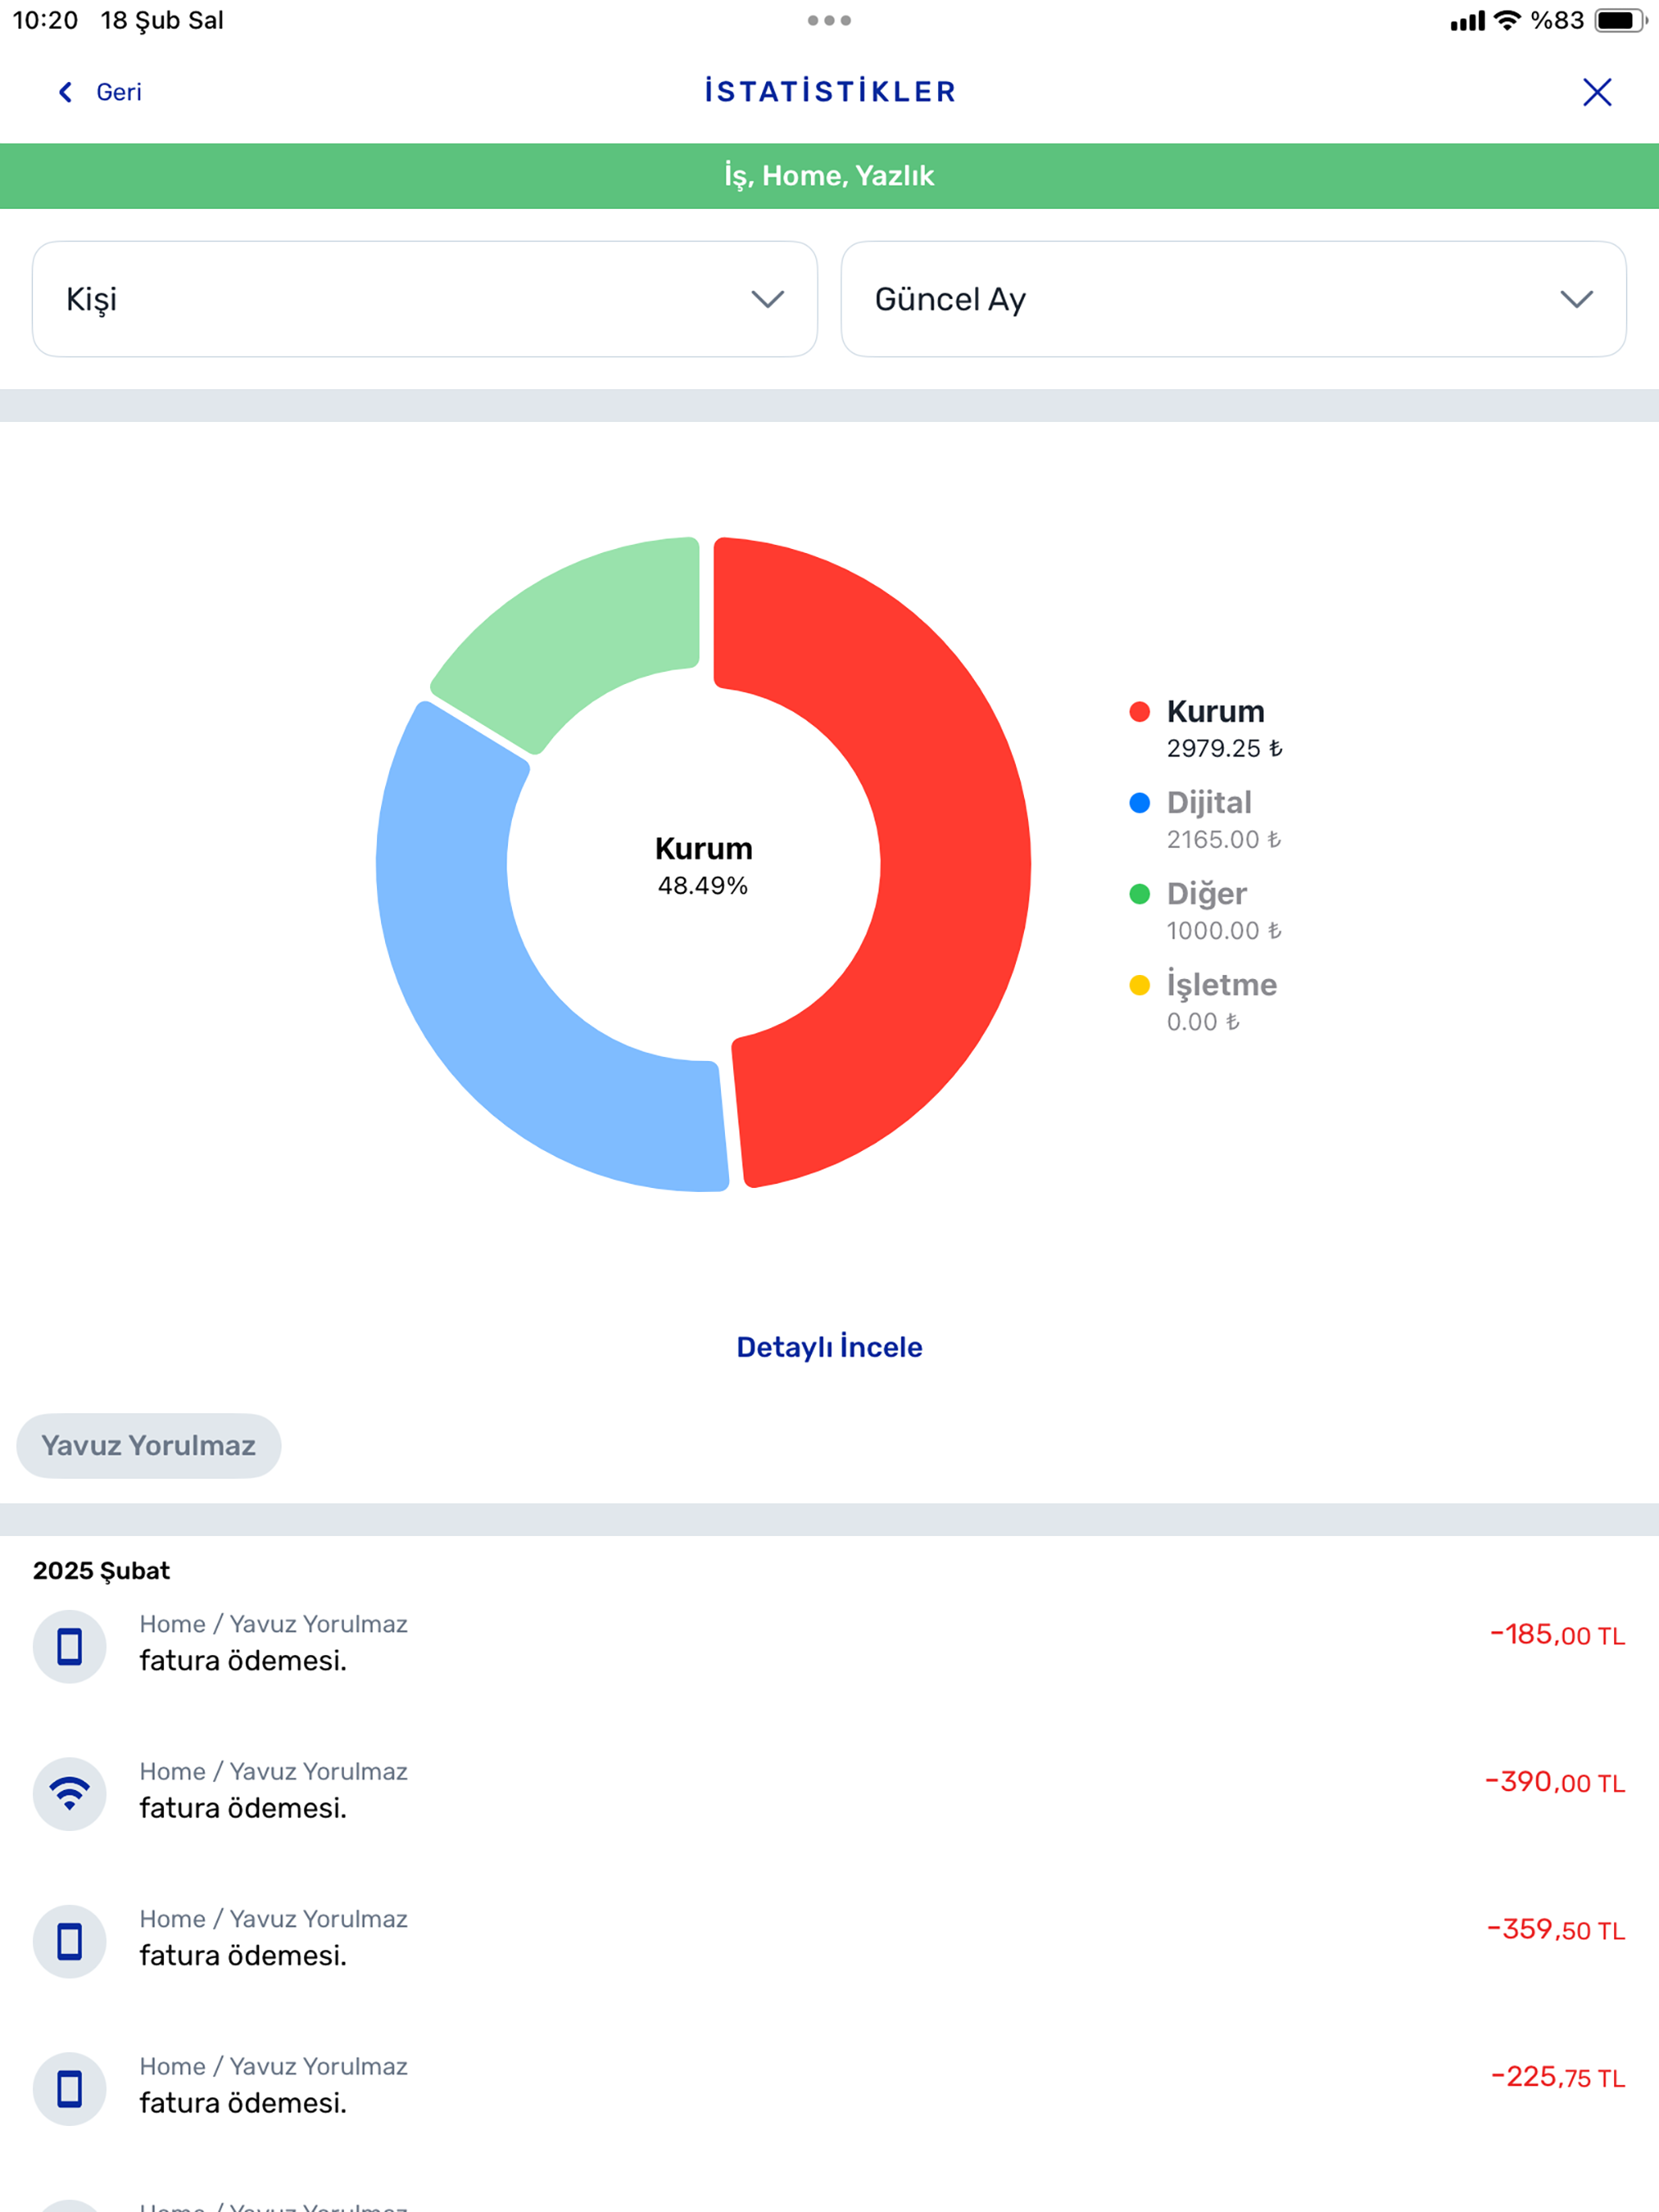Click the blue Dijital legend dot
This screenshot has width=1659, height=2212.
(x=1139, y=803)
